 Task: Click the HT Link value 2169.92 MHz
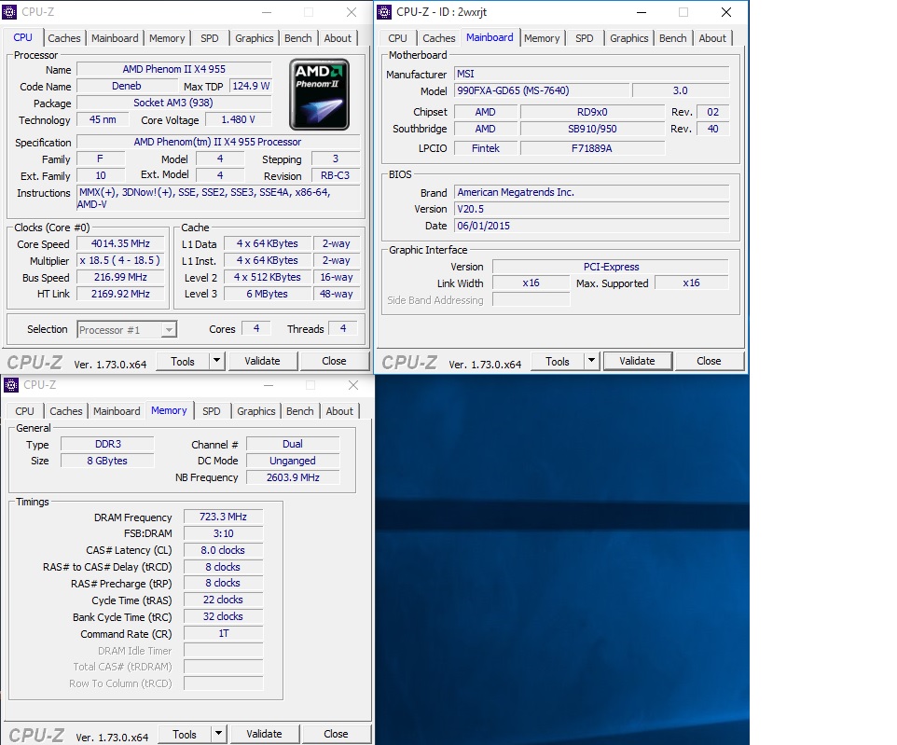pos(120,294)
